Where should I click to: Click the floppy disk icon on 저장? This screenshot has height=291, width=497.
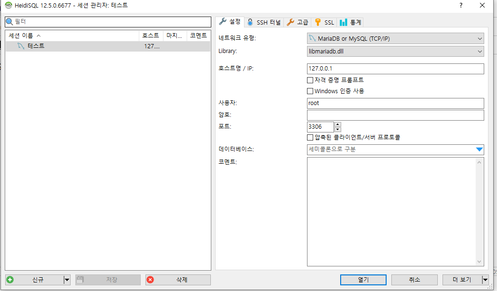pos(80,280)
